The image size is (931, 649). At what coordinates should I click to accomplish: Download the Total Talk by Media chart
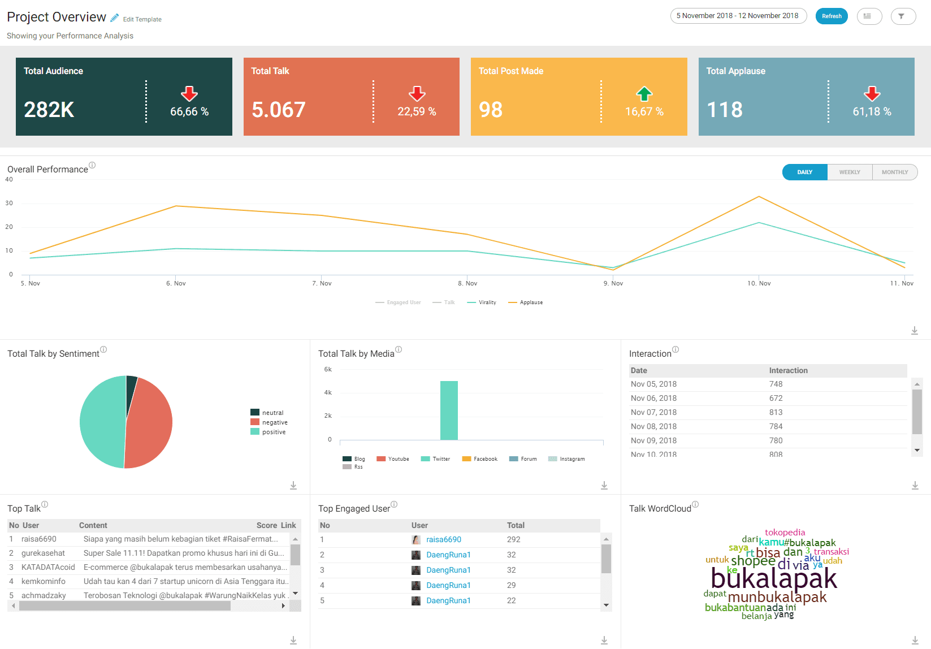click(x=604, y=486)
